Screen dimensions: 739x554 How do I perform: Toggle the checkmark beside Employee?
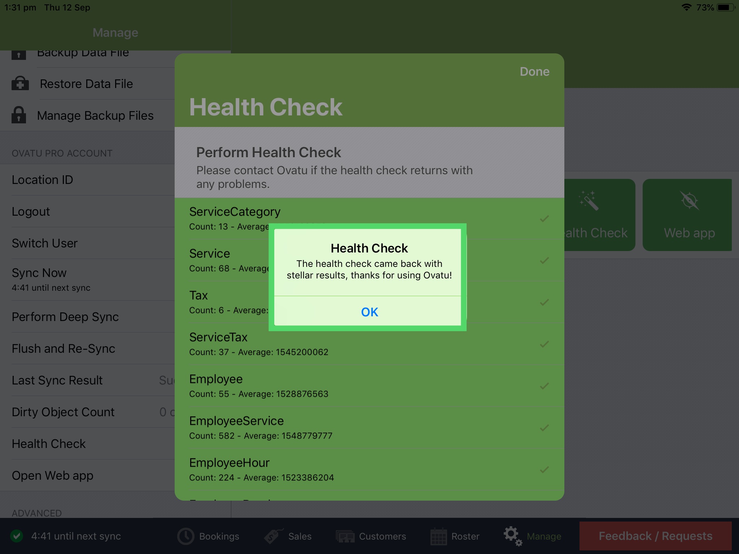click(544, 386)
